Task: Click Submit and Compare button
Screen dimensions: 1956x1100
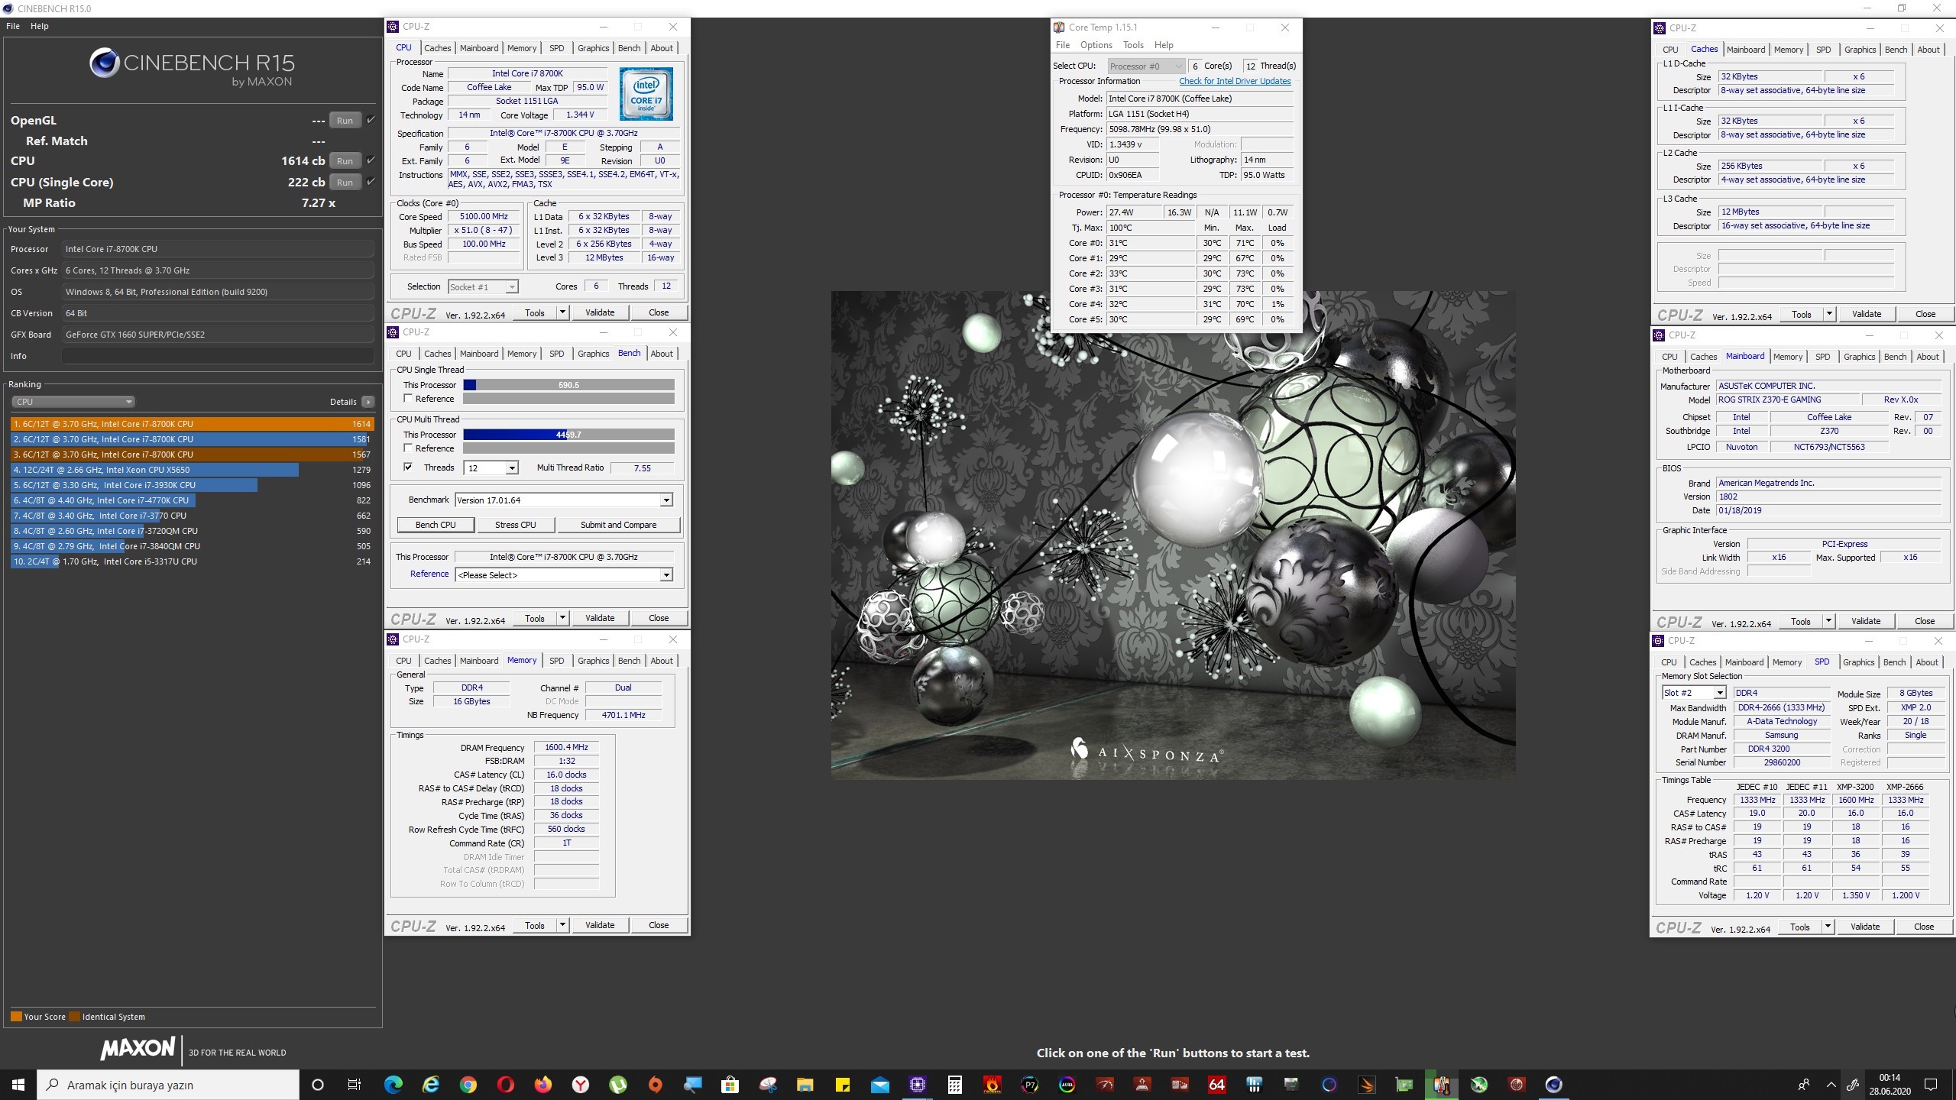Action: (x=619, y=525)
